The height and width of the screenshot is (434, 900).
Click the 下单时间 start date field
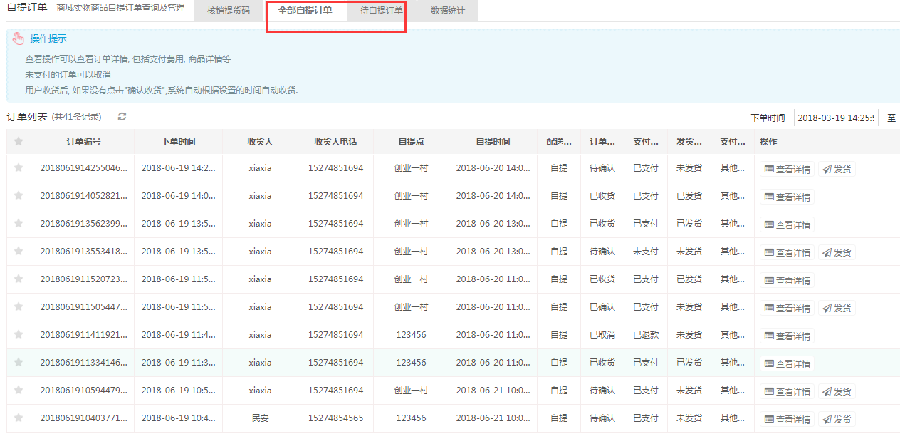click(836, 118)
